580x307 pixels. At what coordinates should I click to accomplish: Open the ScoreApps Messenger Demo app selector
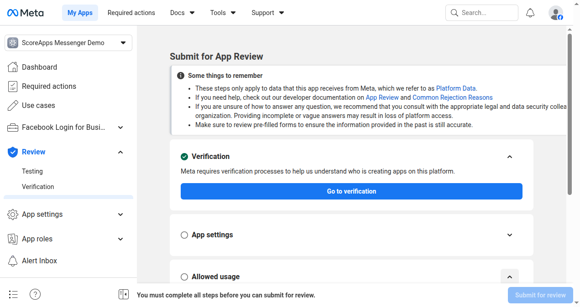tap(68, 43)
